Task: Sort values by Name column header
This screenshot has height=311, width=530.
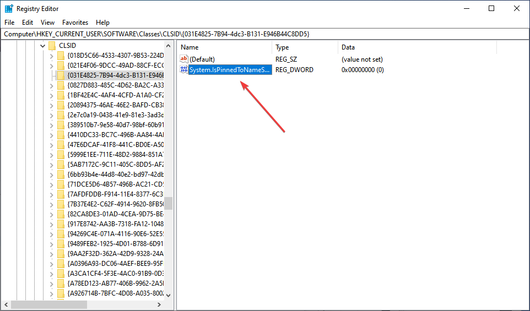Action: 224,47
